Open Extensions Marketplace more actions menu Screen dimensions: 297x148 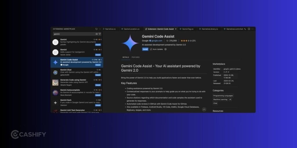100,29
